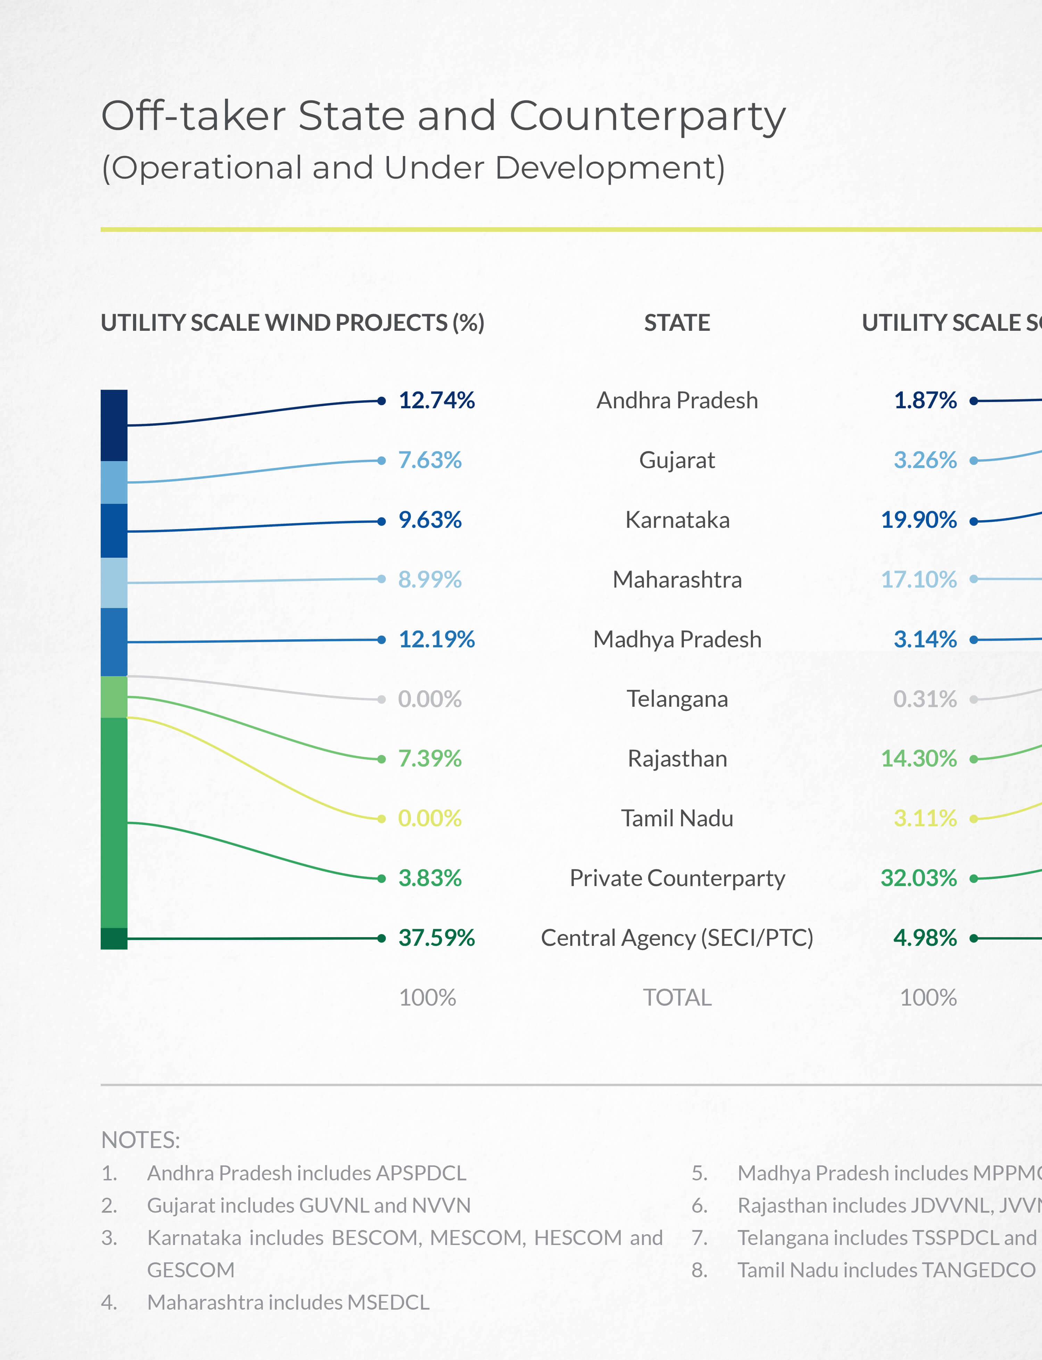Click the Central Agency (SECI/PTC) label
Screen dimensions: 1042x1360
[677, 937]
